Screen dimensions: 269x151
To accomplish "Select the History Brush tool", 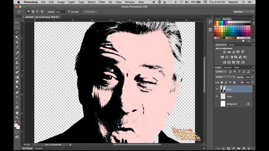I will pyautogui.click(x=17, y=68).
